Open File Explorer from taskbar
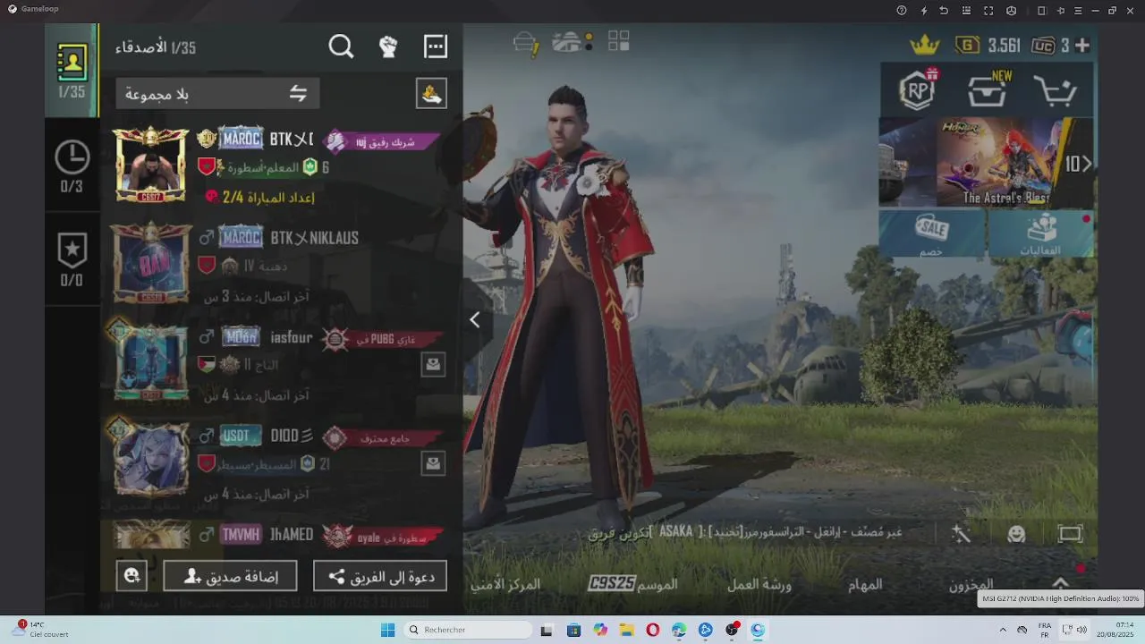 tap(627, 631)
